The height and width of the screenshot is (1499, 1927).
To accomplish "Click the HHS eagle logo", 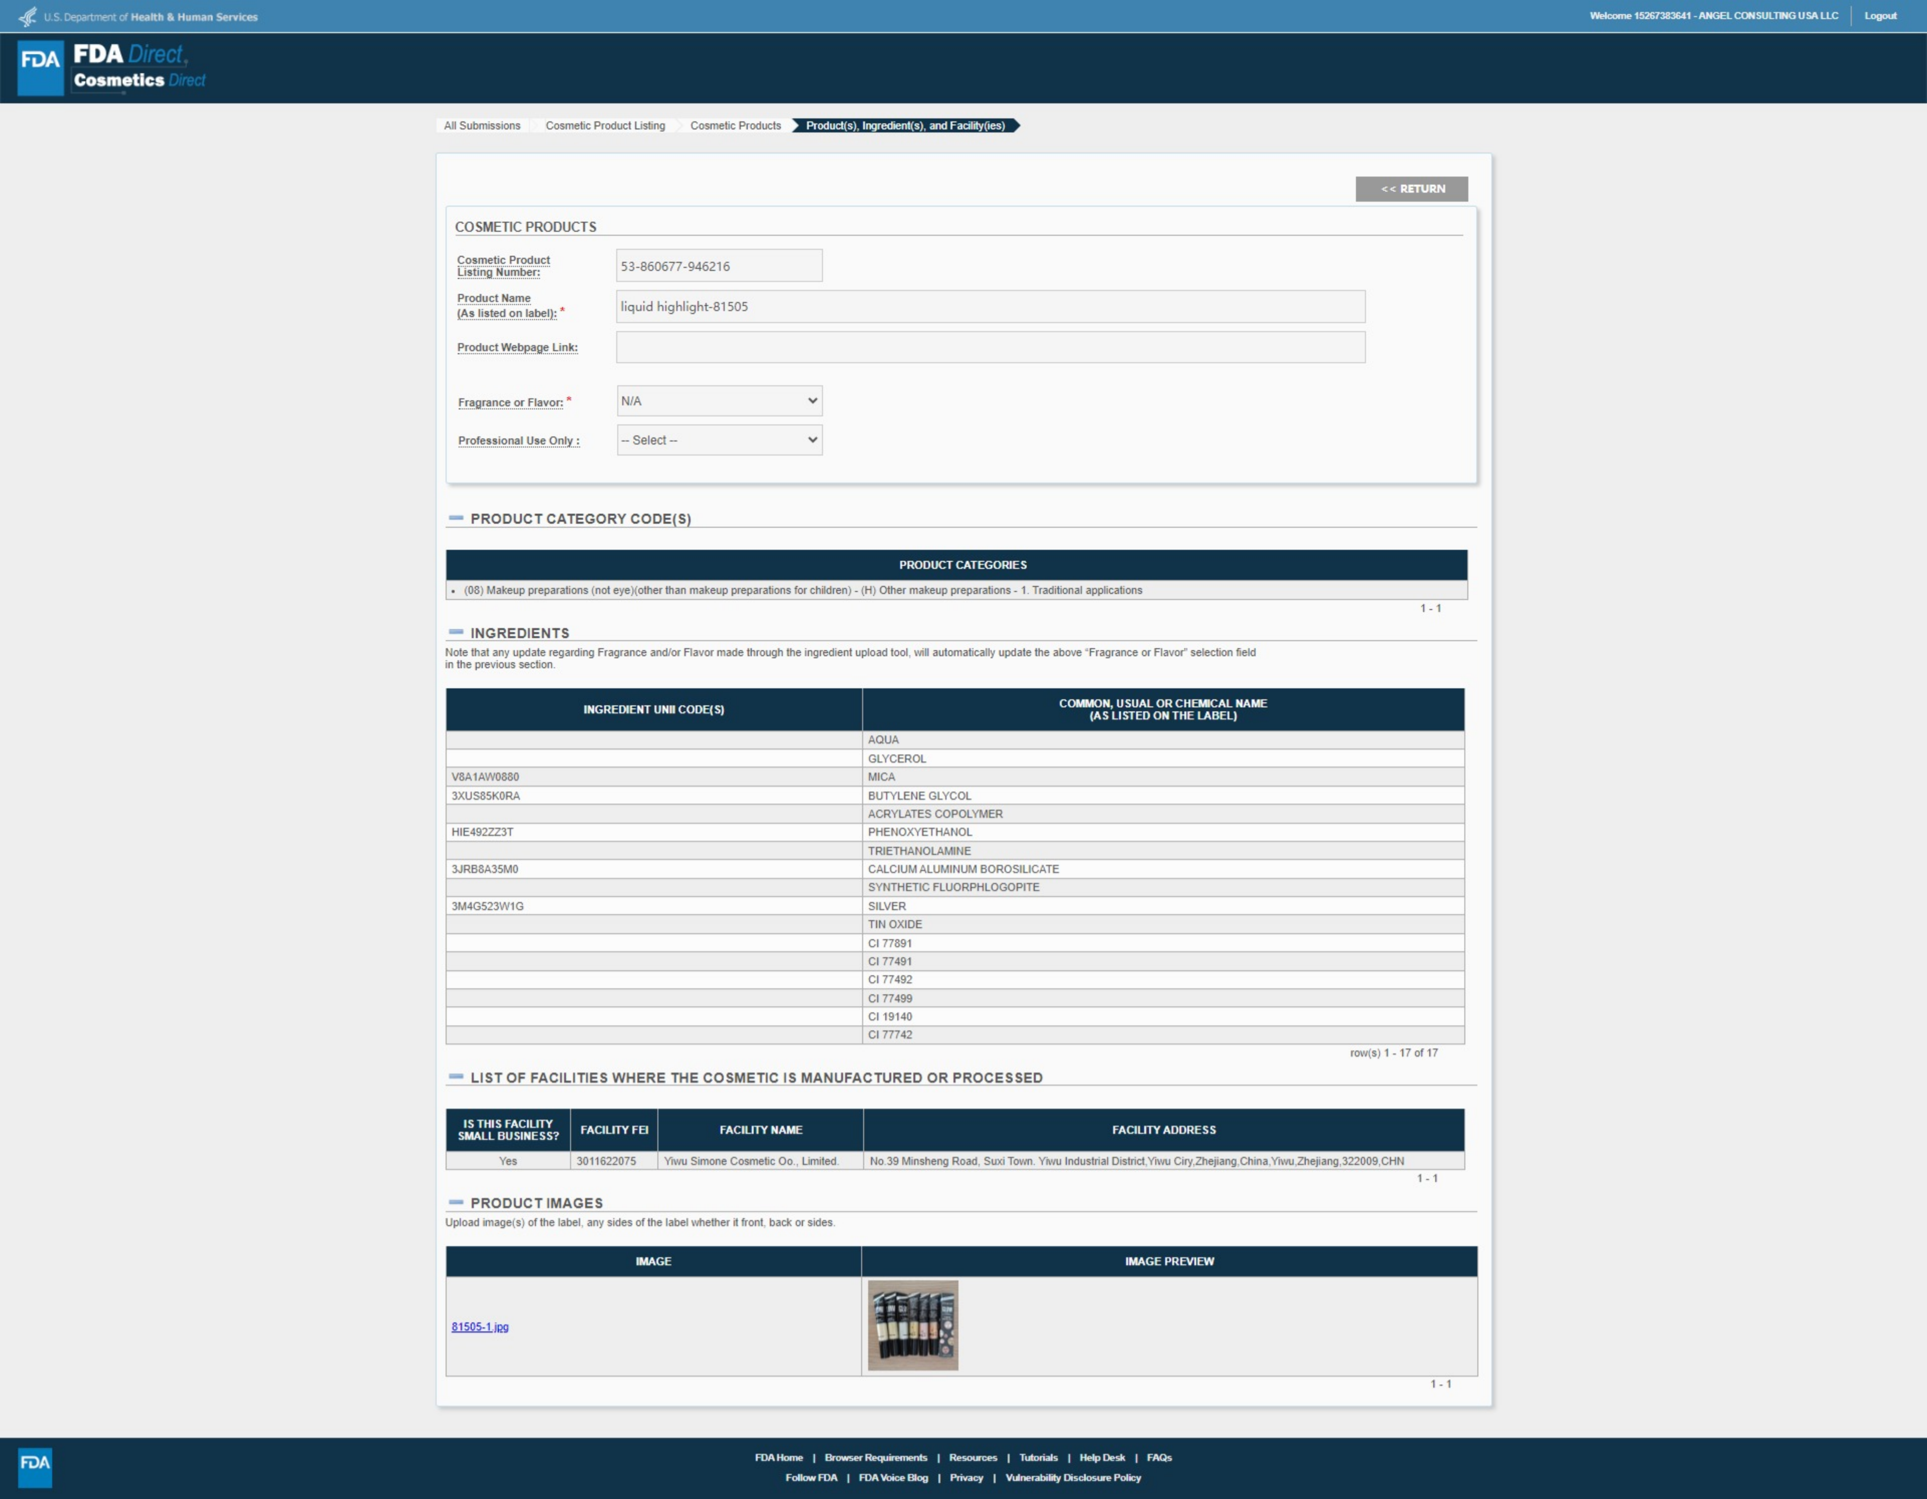I will (x=28, y=17).
